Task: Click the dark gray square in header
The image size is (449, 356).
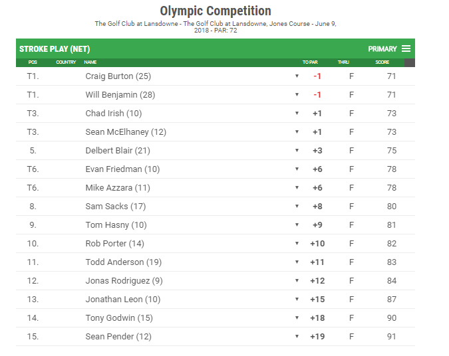Action: click(x=410, y=62)
